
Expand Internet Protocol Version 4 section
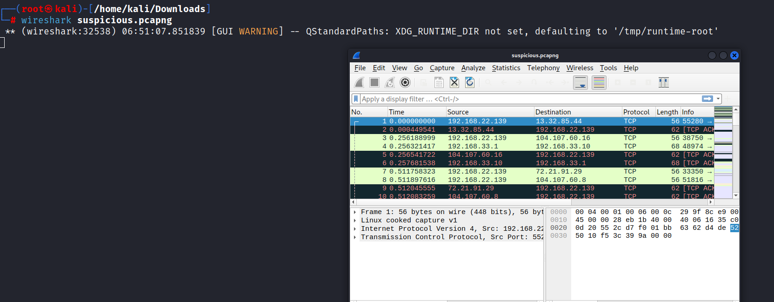point(355,229)
